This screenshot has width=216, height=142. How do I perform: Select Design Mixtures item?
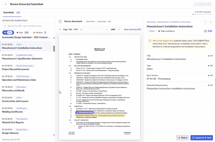click(26, 131)
